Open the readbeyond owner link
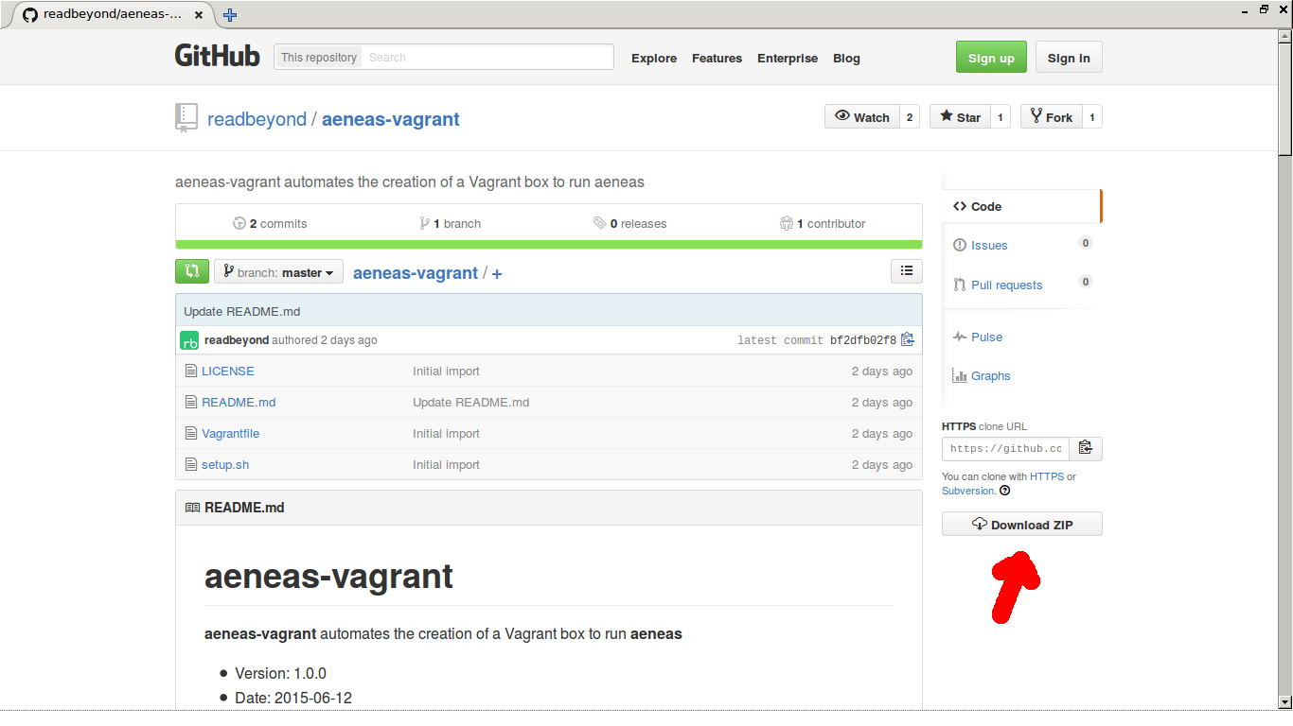The image size is (1293, 726). [x=257, y=119]
